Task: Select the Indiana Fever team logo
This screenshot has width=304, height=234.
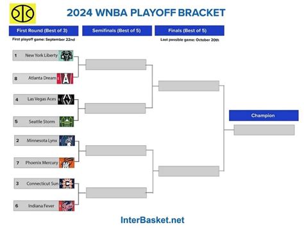Action: point(67,206)
